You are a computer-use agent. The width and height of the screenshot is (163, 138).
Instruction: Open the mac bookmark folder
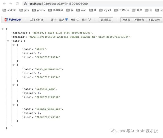point(81,10)
